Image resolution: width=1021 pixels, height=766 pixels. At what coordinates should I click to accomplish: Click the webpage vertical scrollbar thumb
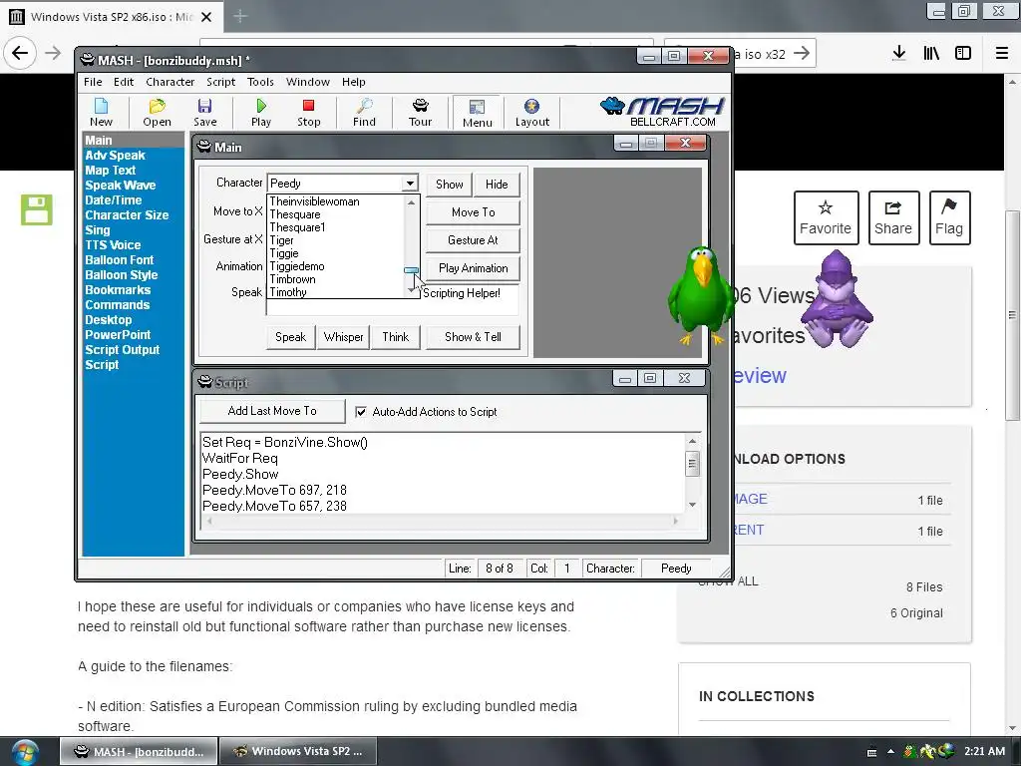click(x=1012, y=316)
